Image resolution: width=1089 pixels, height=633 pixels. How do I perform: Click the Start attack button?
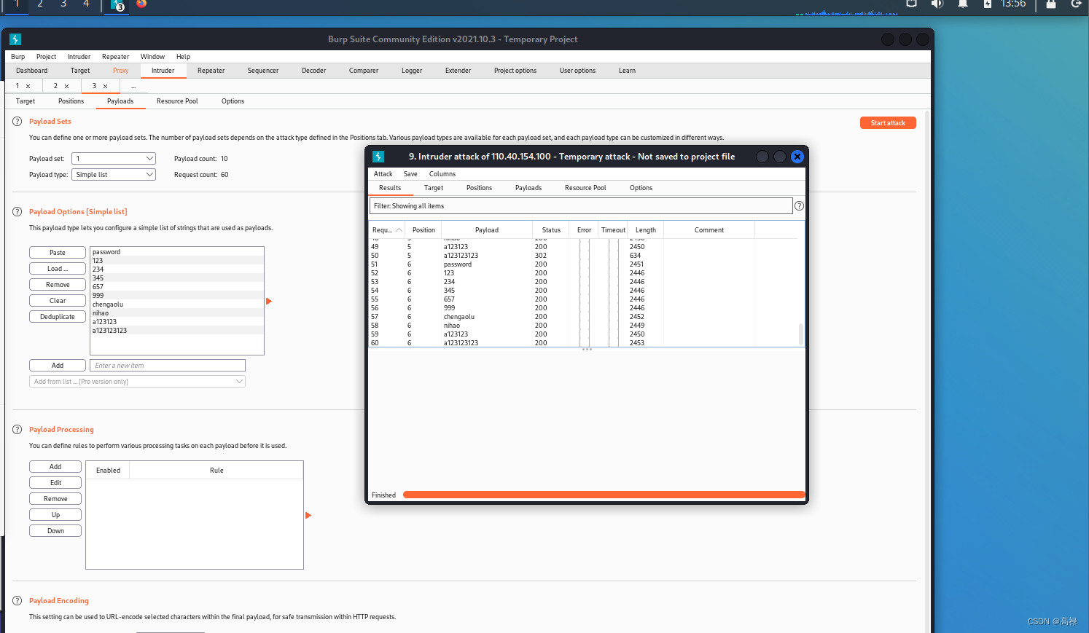tap(888, 123)
